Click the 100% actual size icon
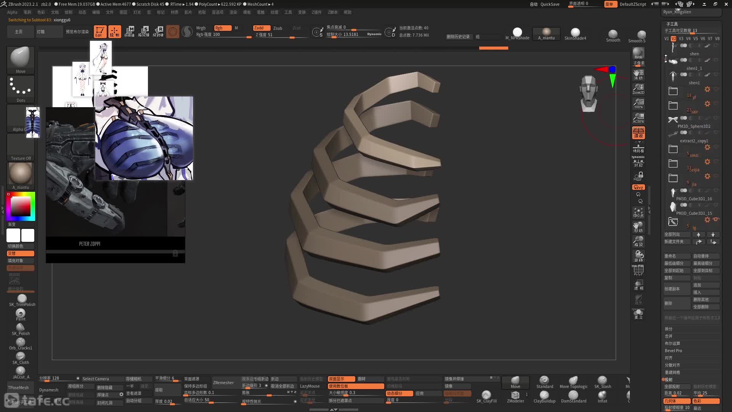Screen dimensions: 732x412 [638, 103]
